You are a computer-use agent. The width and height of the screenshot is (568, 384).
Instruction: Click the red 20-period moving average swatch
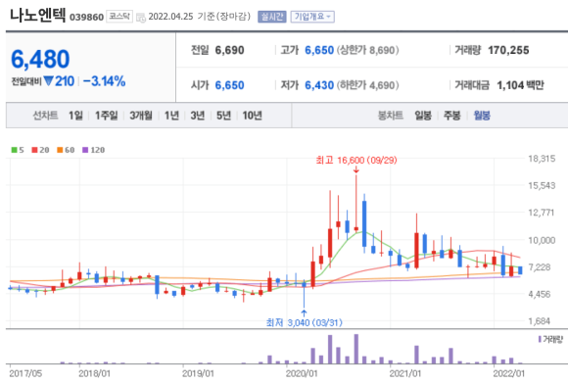tap(35, 150)
